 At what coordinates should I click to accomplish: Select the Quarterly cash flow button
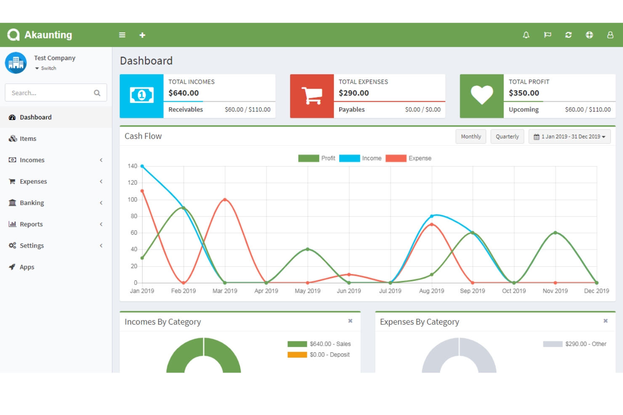tap(507, 137)
